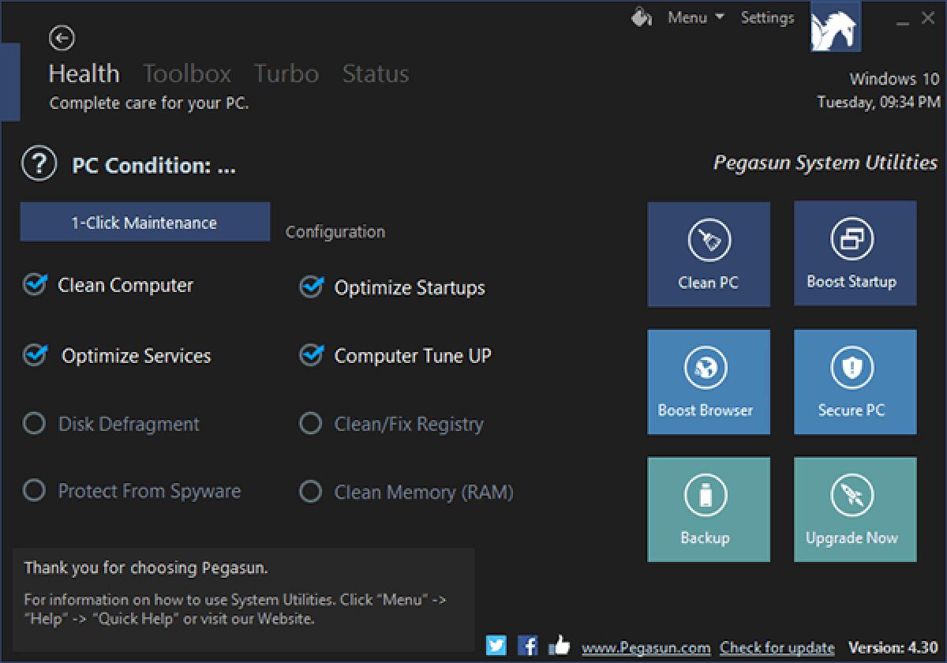947x663 pixels.
Task: Launch the Boost Startup tool
Action: tap(855, 253)
